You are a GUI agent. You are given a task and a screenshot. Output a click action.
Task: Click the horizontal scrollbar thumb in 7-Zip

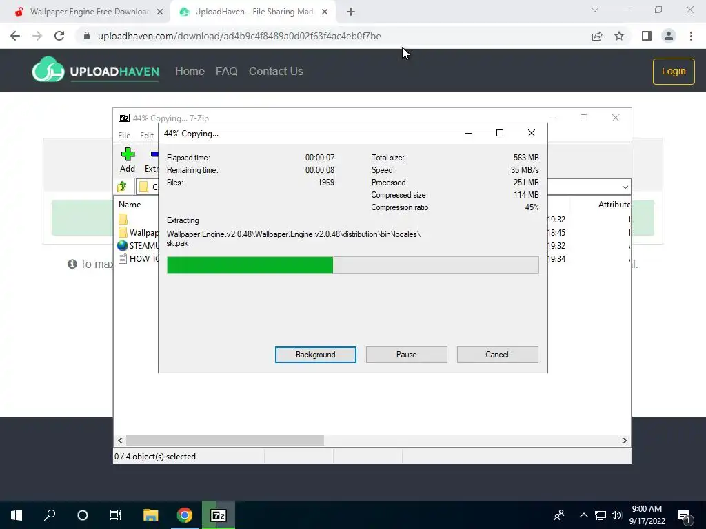[225, 440]
